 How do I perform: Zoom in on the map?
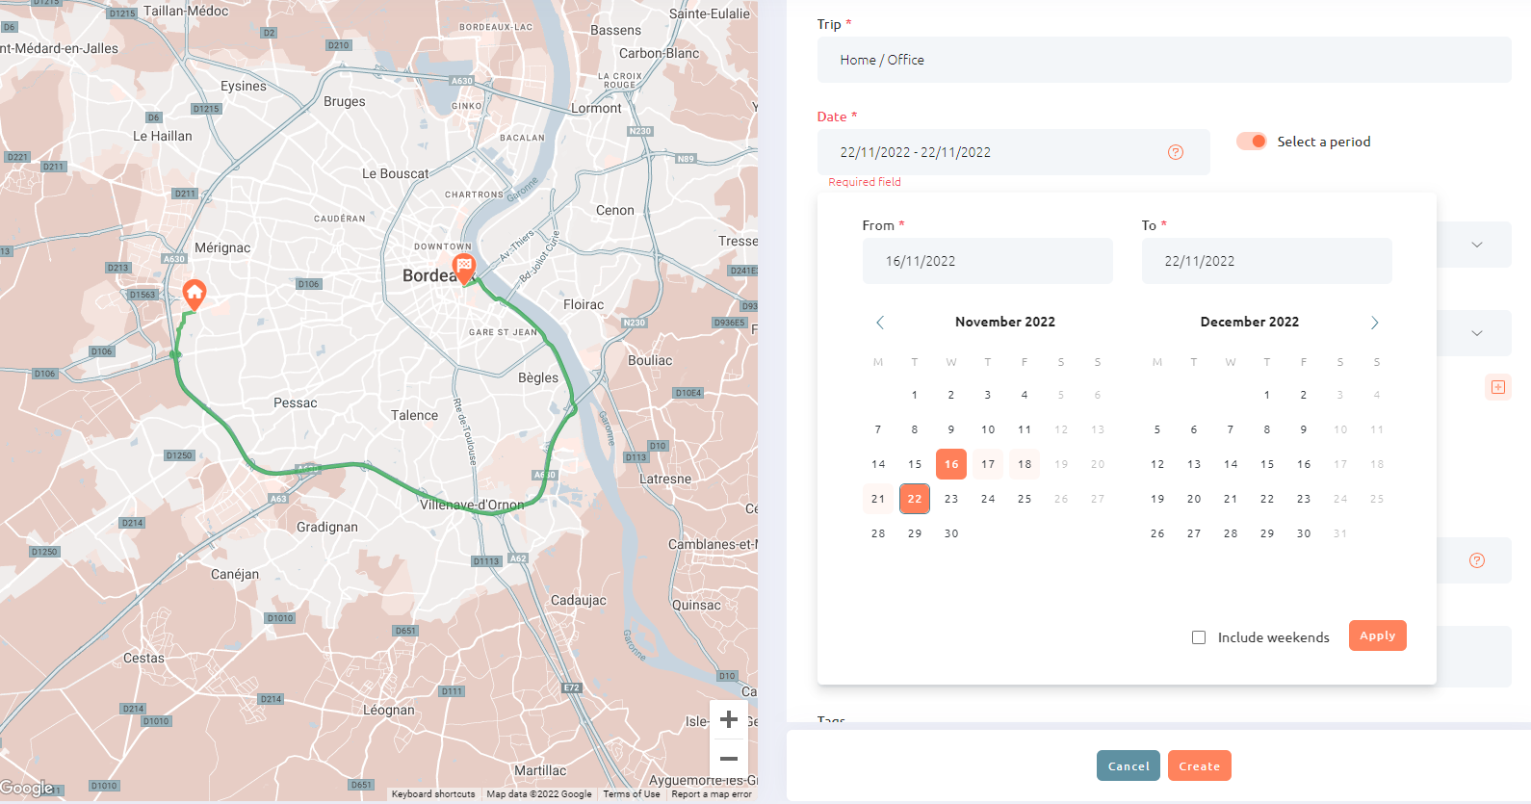tap(729, 719)
